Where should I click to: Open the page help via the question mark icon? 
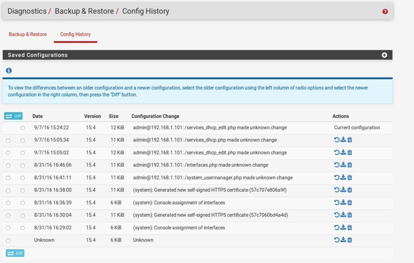tap(384, 11)
